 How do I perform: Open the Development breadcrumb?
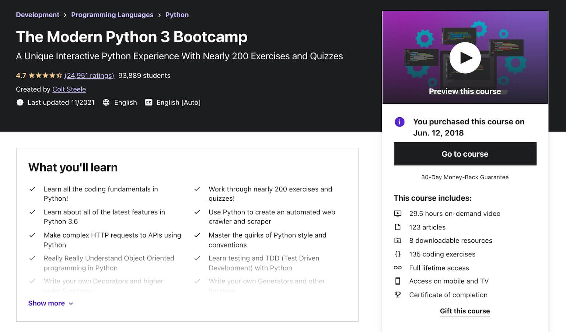click(x=38, y=15)
